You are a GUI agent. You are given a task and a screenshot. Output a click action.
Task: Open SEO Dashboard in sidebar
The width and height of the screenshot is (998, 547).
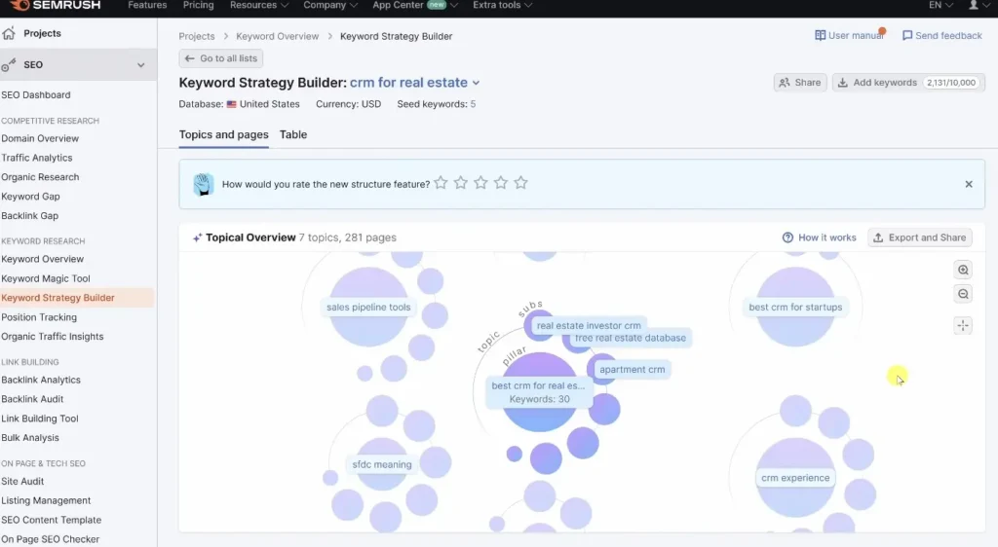(36, 94)
